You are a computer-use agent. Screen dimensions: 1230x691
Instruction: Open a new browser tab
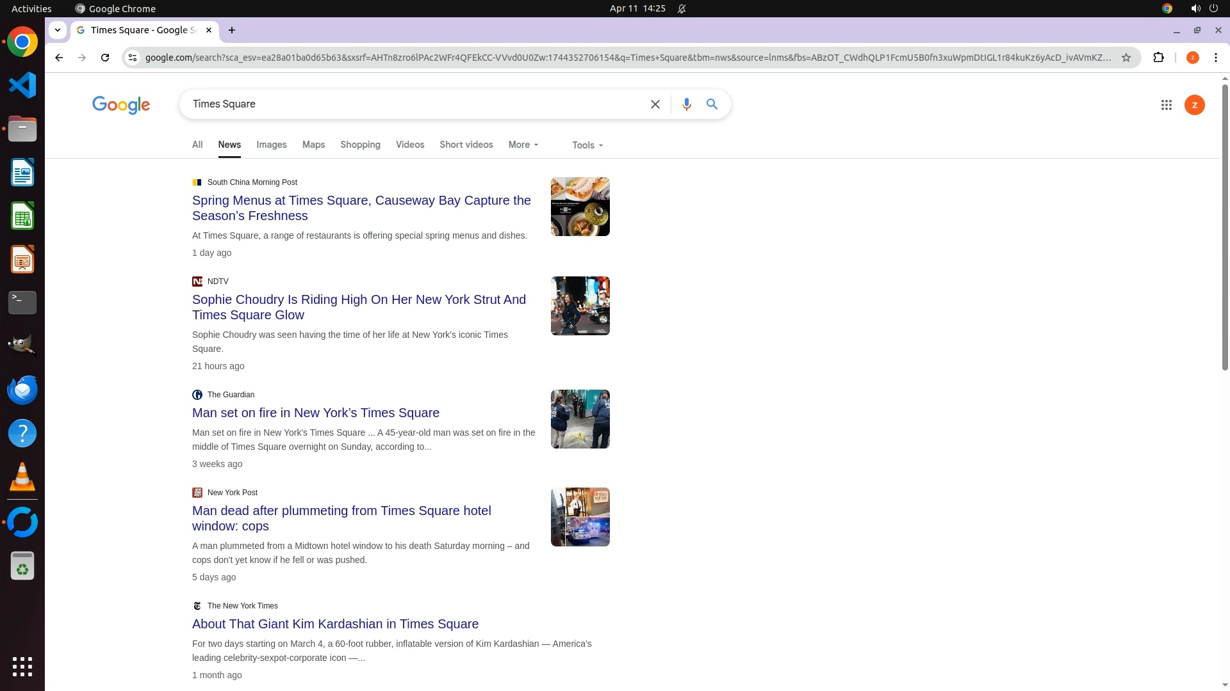point(232,30)
